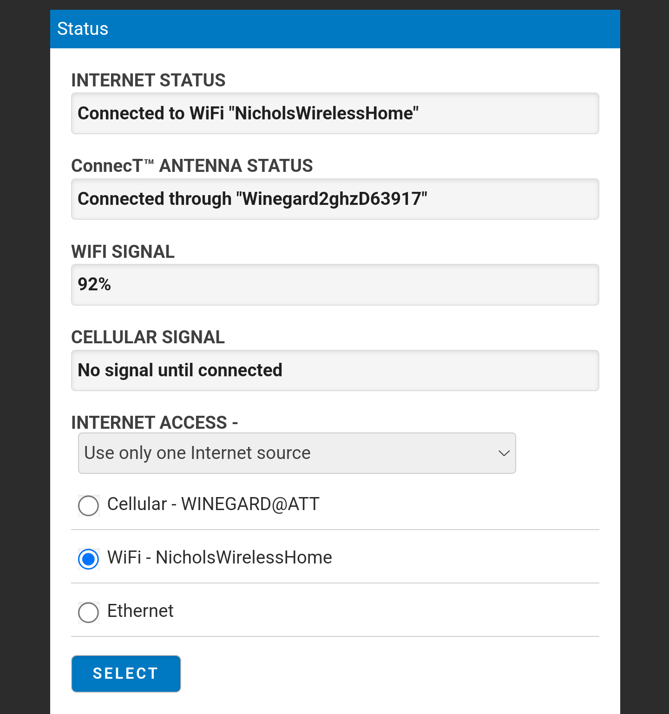Select the Cellular - WINEGARD@ATT radio button
The width and height of the screenshot is (669, 714).
88,505
